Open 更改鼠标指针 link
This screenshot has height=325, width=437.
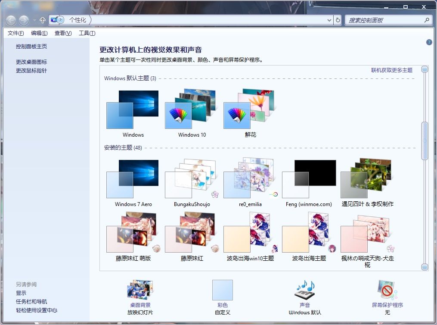click(x=31, y=71)
